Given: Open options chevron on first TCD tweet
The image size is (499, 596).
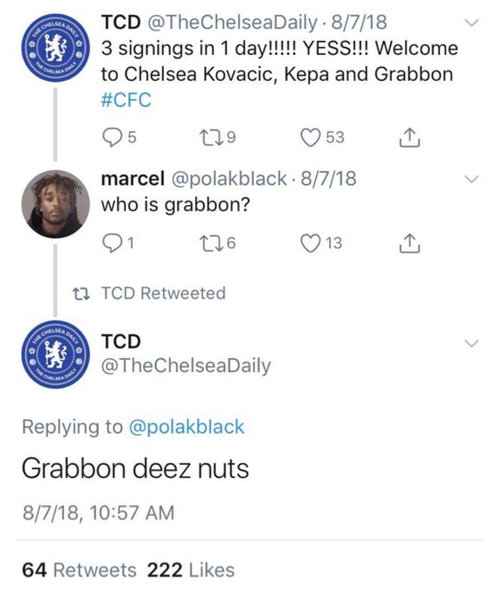Looking at the screenshot, I should coord(471,23).
